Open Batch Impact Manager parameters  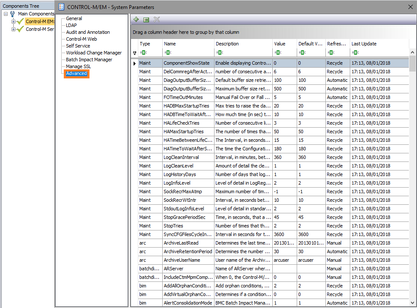click(89, 60)
